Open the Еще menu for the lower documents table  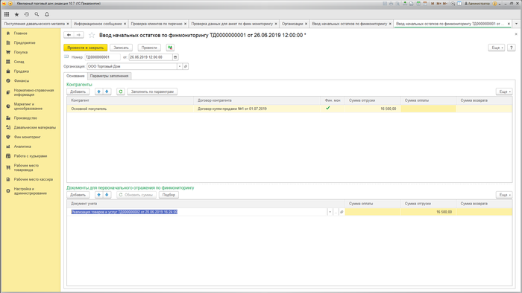tap(504, 195)
